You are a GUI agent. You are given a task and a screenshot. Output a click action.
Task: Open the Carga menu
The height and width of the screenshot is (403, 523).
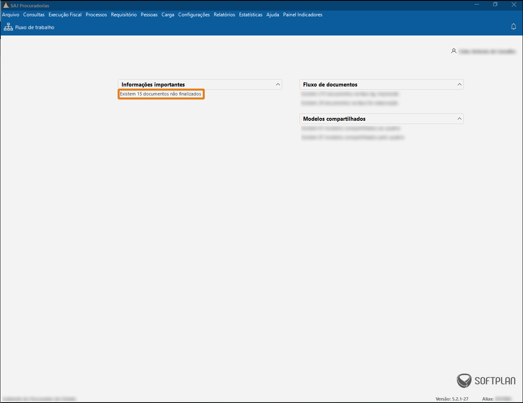coord(168,15)
